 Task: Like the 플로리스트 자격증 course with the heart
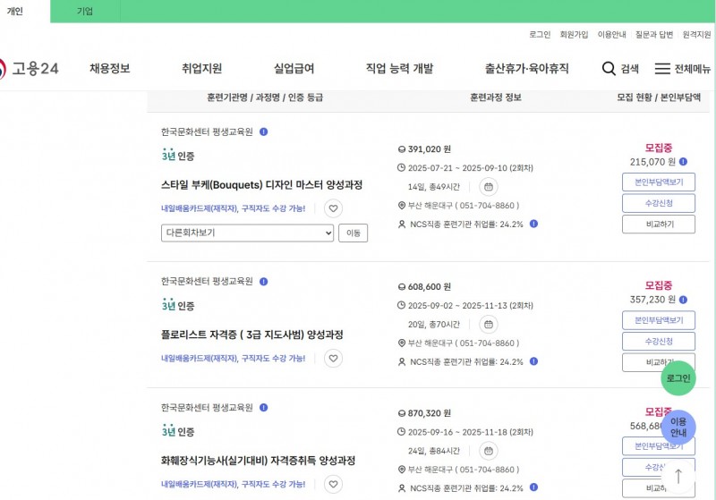pyautogui.click(x=333, y=358)
